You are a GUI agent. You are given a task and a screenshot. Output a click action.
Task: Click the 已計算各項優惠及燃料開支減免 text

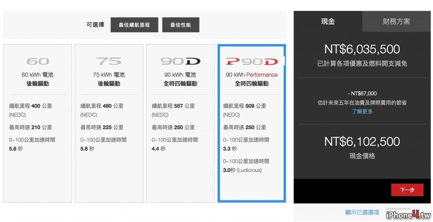click(x=362, y=64)
